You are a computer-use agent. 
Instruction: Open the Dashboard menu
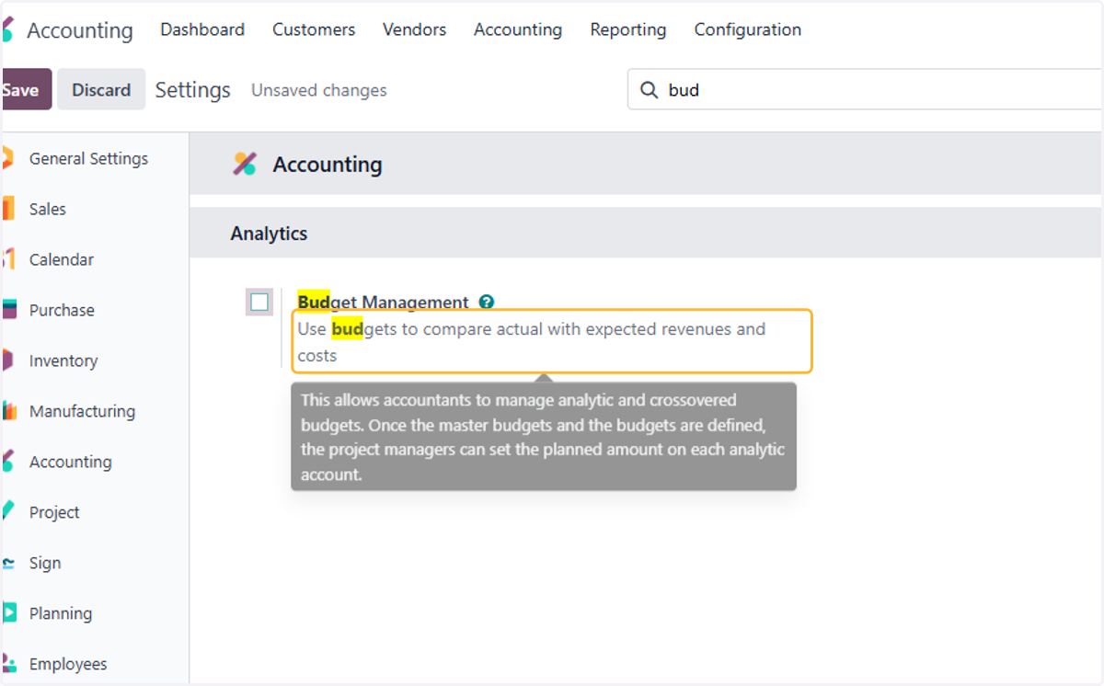(x=202, y=29)
